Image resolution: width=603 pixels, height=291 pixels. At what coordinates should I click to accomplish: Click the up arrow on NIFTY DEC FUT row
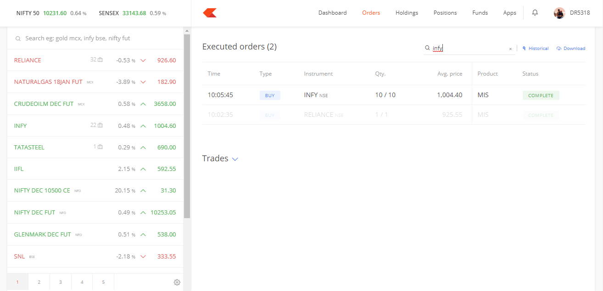tap(143, 213)
